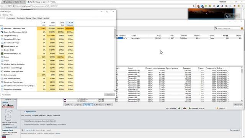Select NVIDIA Share process icon
The height and width of the screenshot is (138, 245).
click(x=2, y=46)
